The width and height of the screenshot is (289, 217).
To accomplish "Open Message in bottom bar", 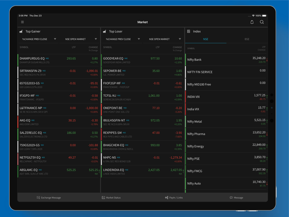I will click(236, 198).
